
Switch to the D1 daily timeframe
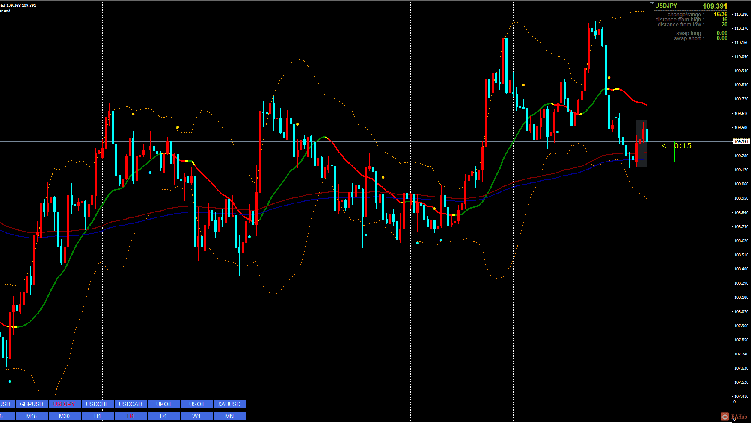pos(163,416)
